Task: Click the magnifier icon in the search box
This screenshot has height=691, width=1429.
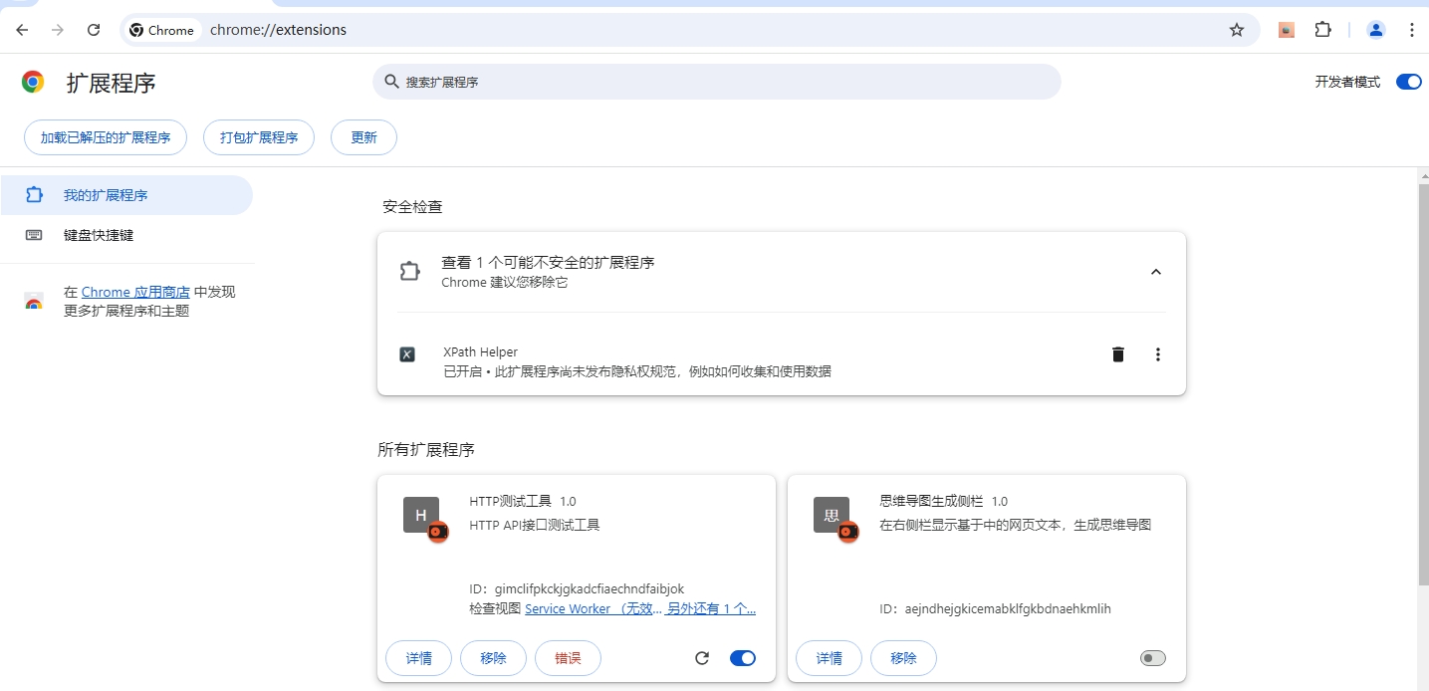Action: click(390, 82)
